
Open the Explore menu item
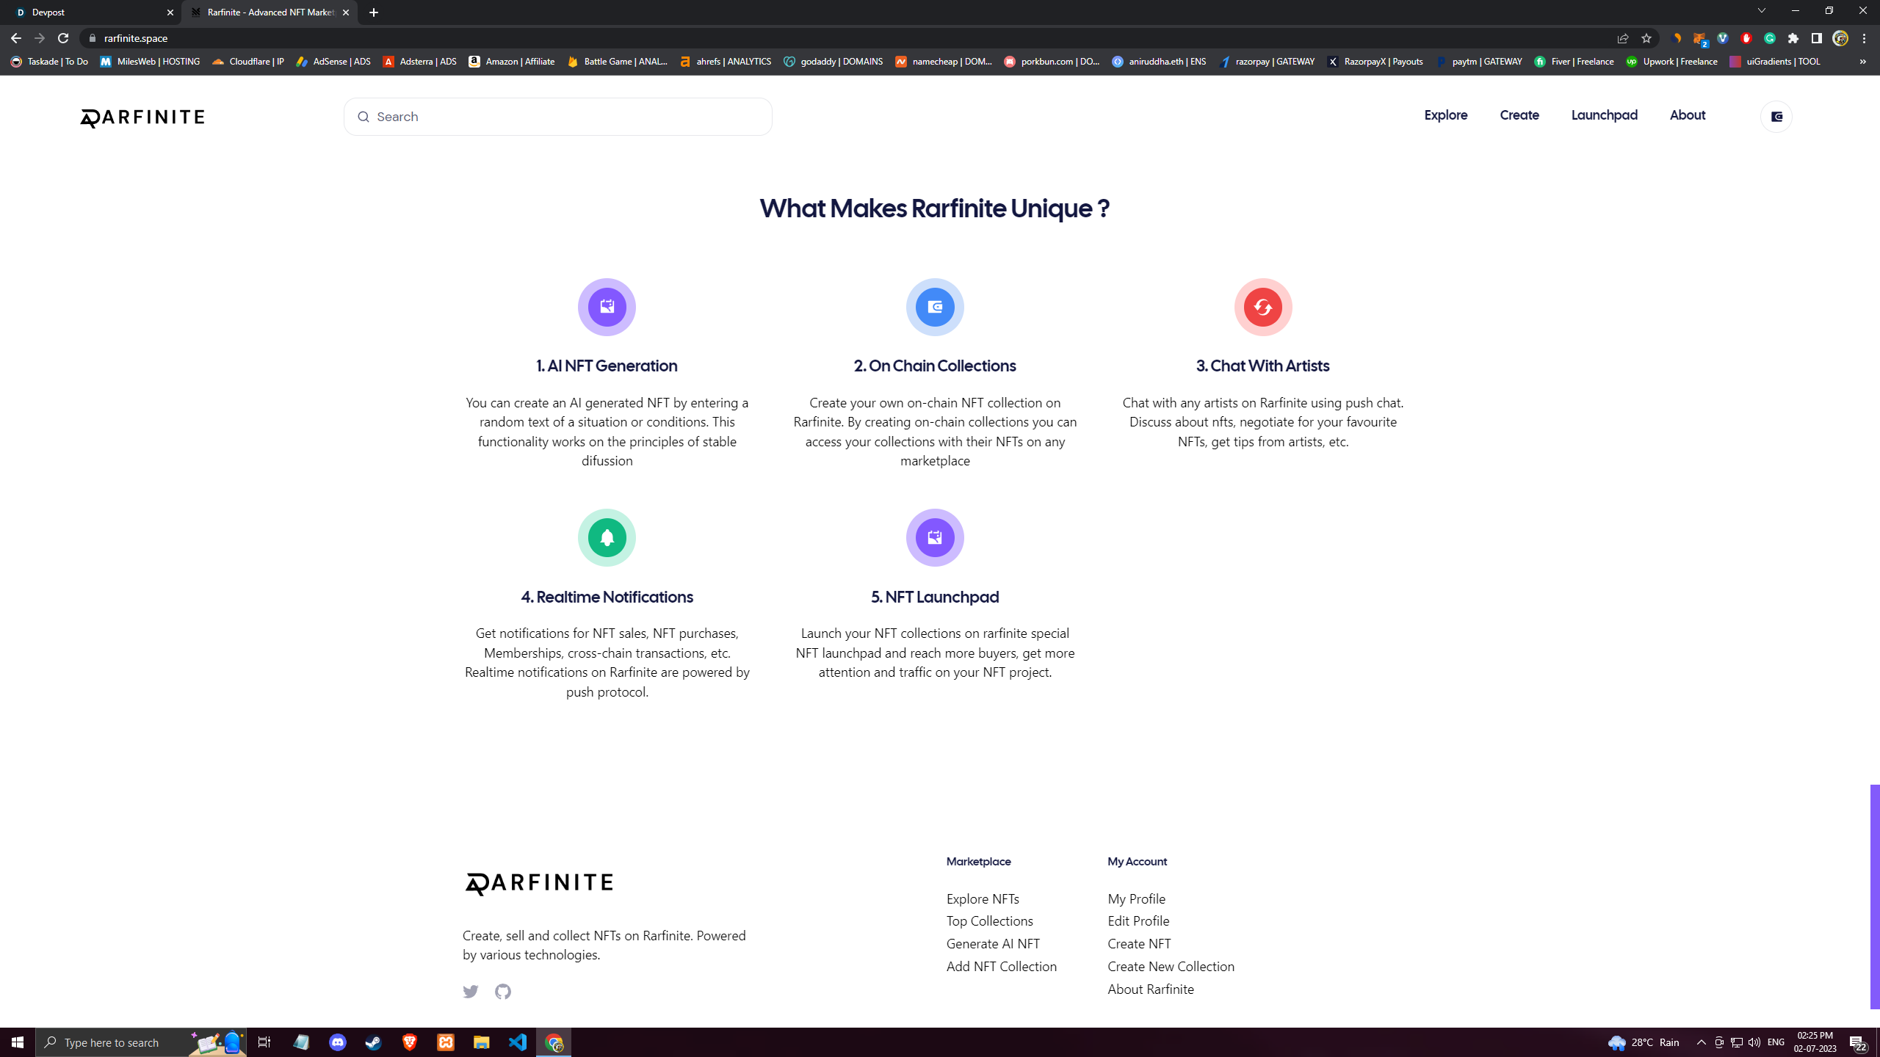(1445, 115)
